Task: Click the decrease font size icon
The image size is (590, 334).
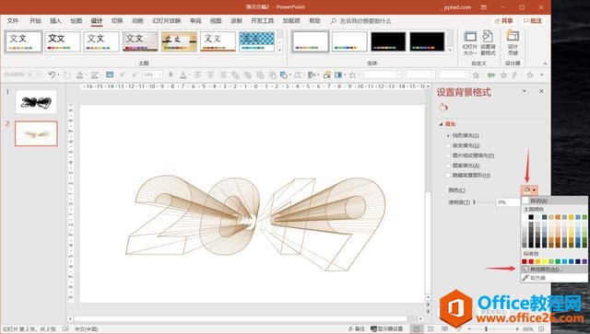Action: point(135,75)
